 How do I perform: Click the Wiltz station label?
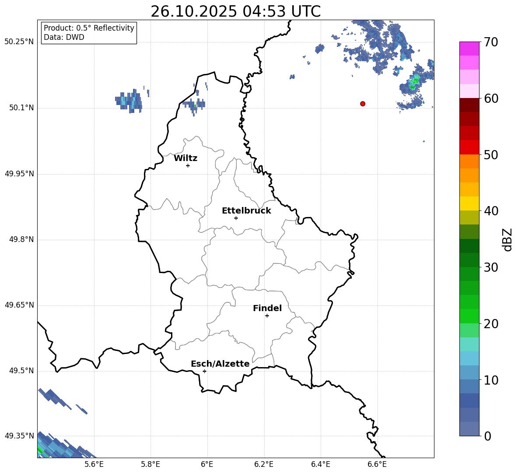185,158
